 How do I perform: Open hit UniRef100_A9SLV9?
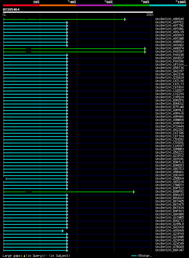170,32
